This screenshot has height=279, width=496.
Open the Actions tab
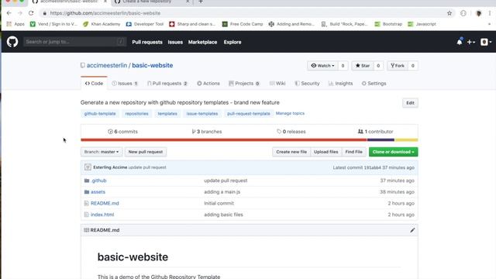pyautogui.click(x=208, y=83)
